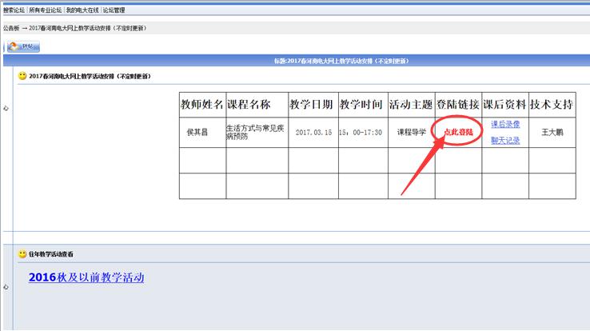Image resolution: width=590 pixels, height=331 pixels.
Task: Click the 搜索论坛 menu item
Action: tap(14, 10)
